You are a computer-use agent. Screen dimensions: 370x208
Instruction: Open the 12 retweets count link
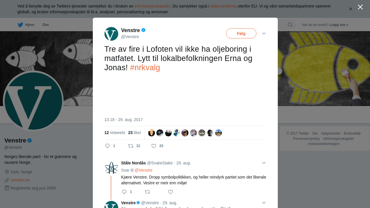[x=115, y=133]
